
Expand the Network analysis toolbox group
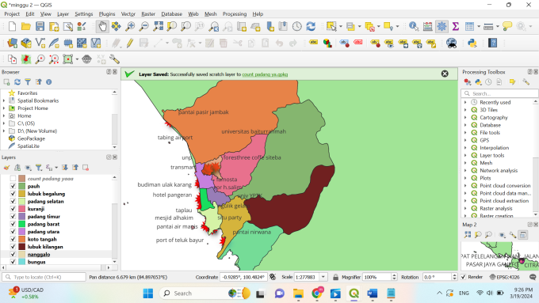coord(465,171)
